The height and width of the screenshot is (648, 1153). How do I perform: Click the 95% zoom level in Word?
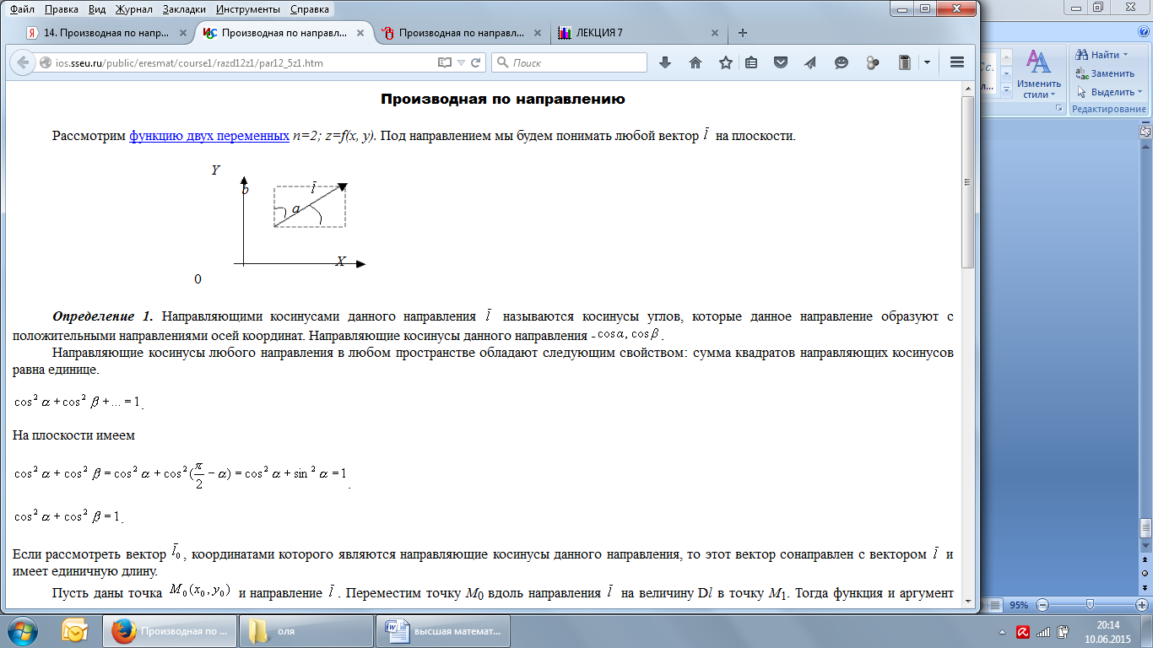coord(1019,605)
